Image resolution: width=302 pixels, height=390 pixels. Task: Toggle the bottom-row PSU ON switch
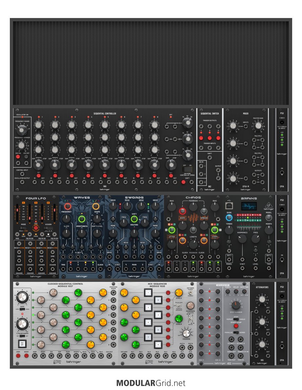[x=282, y=346]
